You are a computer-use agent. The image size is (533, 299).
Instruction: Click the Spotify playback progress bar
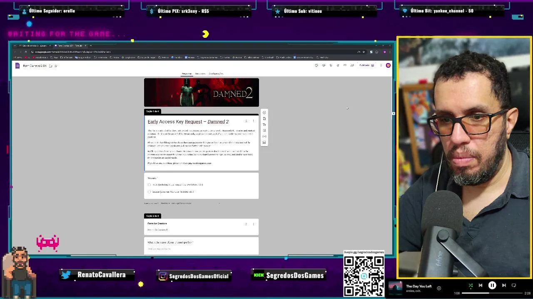pos(492,293)
